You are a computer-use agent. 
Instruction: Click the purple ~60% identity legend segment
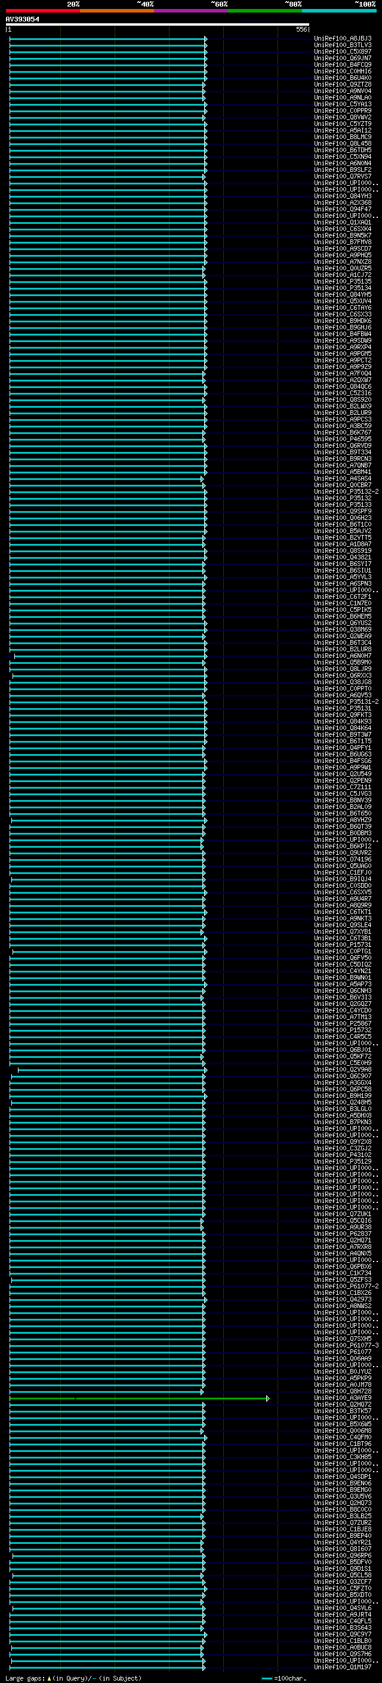click(192, 11)
